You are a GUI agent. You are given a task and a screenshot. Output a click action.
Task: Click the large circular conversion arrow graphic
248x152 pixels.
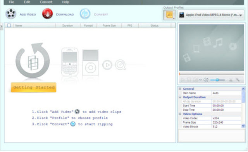tap(33, 60)
